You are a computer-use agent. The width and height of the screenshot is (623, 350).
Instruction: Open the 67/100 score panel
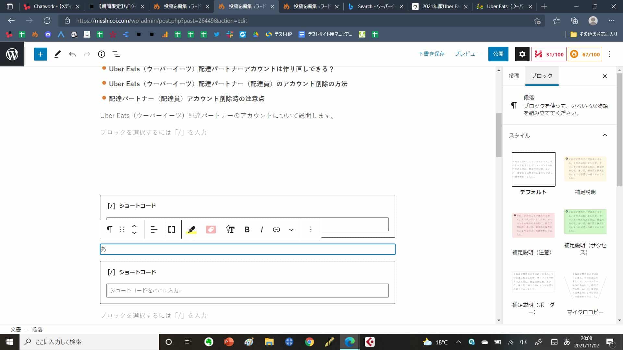pyautogui.click(x=585, y=54)
